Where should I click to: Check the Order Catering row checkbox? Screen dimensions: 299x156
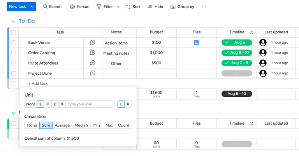(14, 53)
